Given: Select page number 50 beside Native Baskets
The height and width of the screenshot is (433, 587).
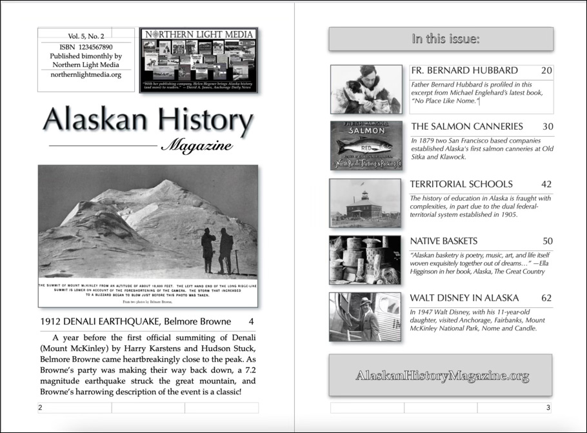Looking at the screenshot, I should [x=548, y=241].
